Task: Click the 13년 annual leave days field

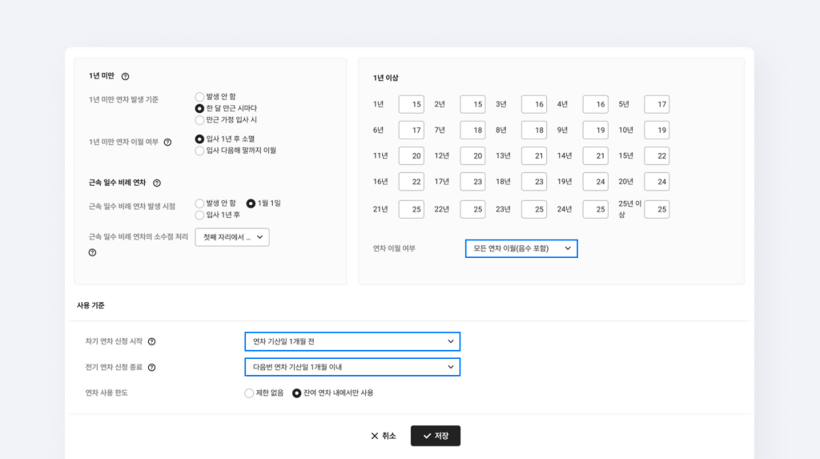Action: click(534, 155)
